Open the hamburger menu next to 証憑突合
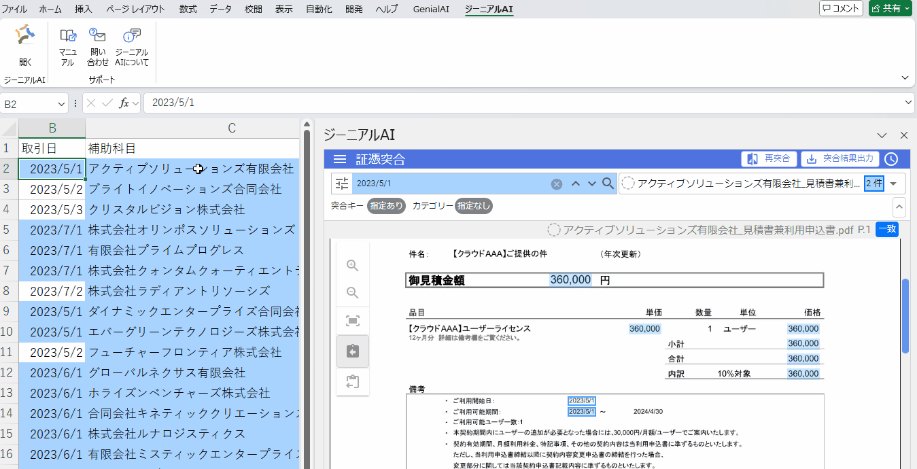The image size is (917, 469). (x=340, y=159)
